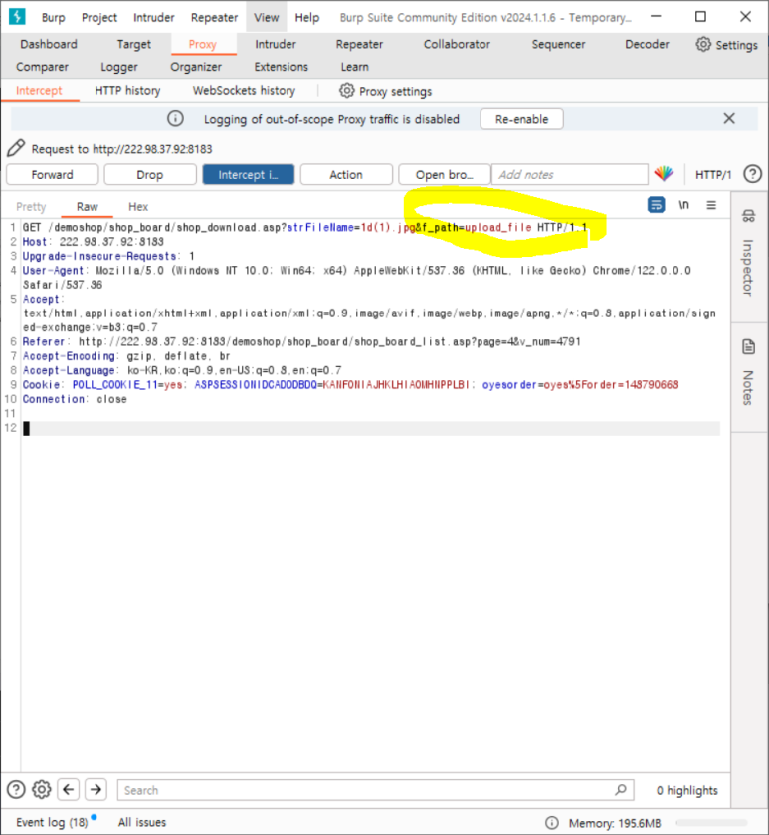
Task: Switch editor to Hex view
Action: (x=138, y=207)
